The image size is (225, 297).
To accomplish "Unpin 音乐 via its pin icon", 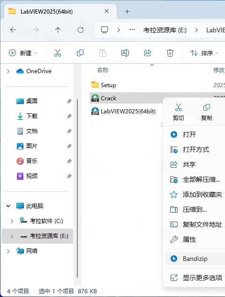I will (69, 161).
